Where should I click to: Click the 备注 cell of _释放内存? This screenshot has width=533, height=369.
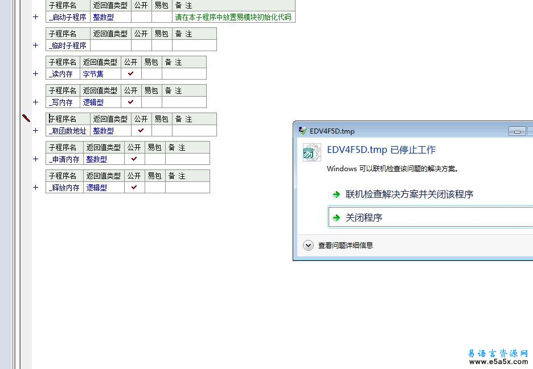click(188, 188)
